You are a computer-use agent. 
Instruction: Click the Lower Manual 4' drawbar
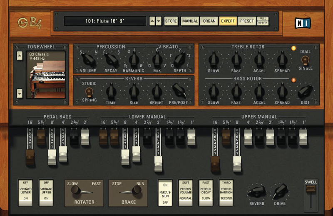pos(136,154)
